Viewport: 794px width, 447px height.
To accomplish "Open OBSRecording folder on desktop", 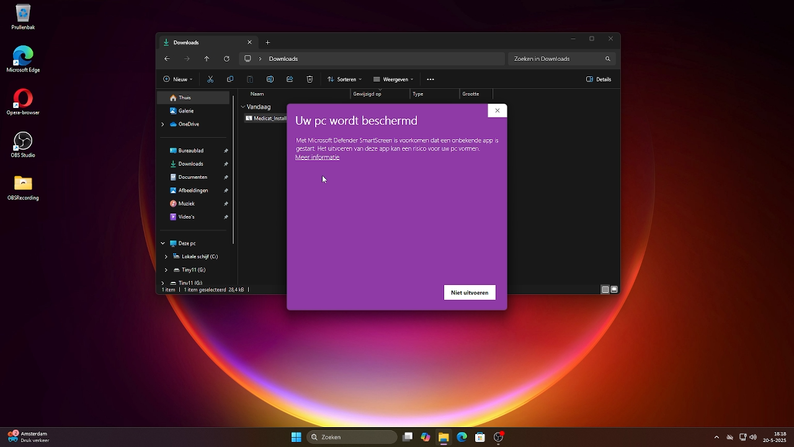I will click(x=23, y=187).
